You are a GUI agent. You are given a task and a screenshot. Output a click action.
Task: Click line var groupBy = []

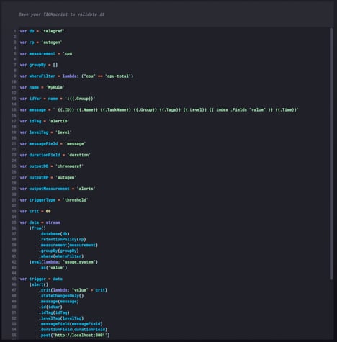(x=39, y=65)
